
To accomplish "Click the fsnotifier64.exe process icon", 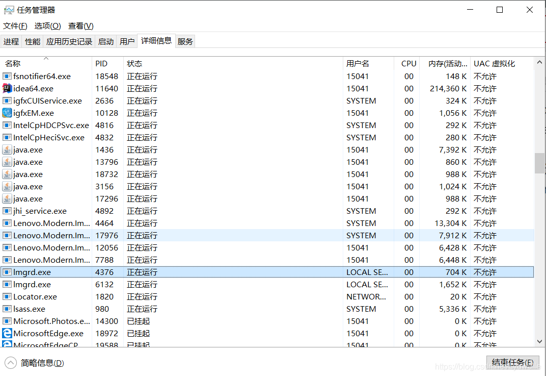I will point(7,76).
